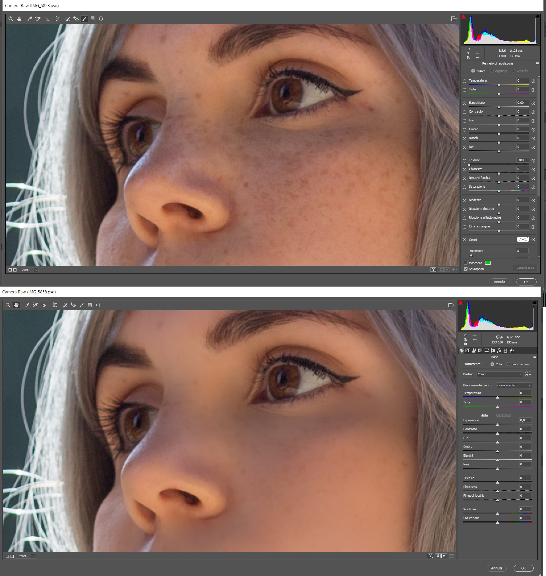The width and height of the screenshot is (546, 576).
Task: Open the profile browser grid next to Profilo
Action: [528, 374]
